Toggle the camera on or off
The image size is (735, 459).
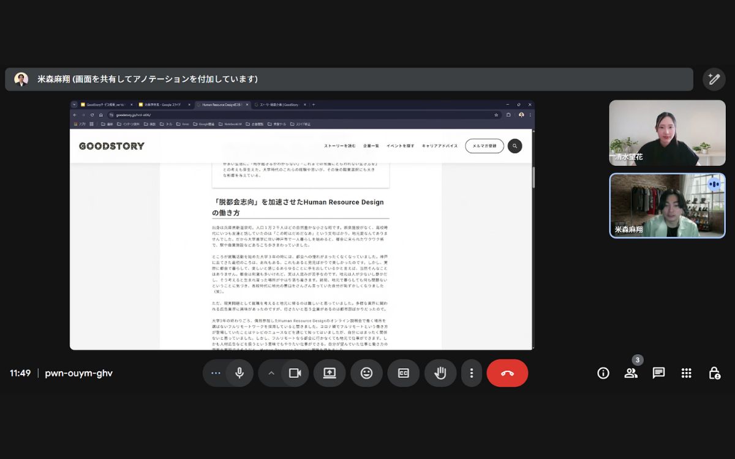point(295,373)
